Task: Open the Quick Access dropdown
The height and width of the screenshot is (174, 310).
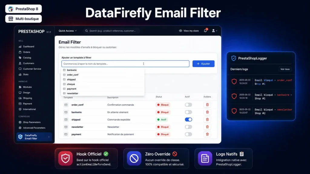Action: (68, 31)
